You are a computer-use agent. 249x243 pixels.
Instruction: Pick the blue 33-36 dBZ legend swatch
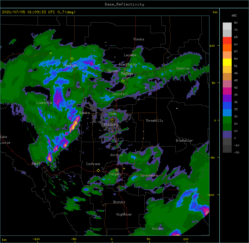(x=227, y=105)
